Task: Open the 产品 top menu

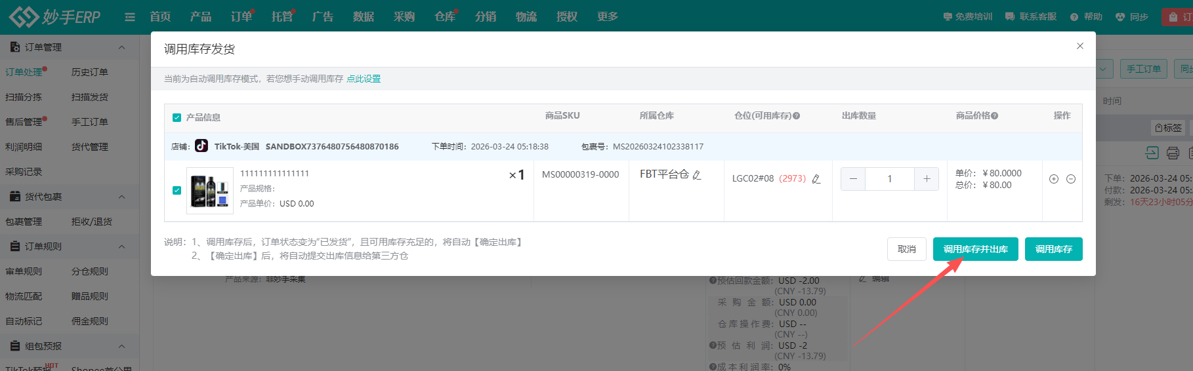Action: pos(200,17)
